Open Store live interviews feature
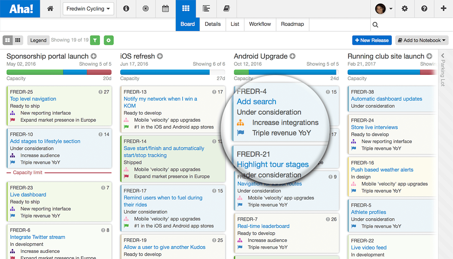 click(x=374, y=127)
